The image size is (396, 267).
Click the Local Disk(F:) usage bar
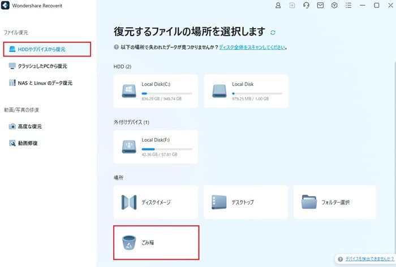(167, 149)
